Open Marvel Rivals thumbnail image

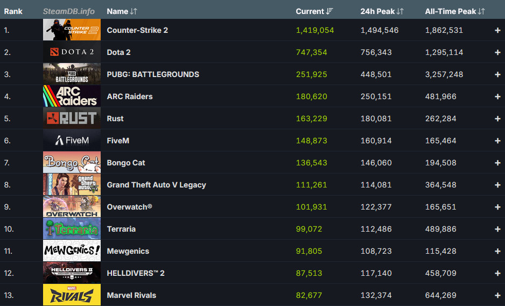tap(72, 295)
